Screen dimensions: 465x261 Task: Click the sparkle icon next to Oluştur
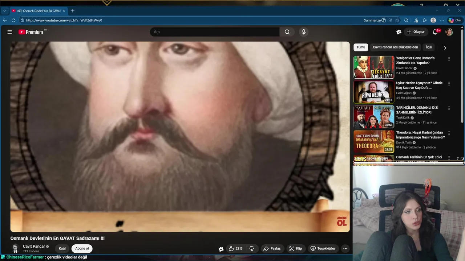pos(399,32)
